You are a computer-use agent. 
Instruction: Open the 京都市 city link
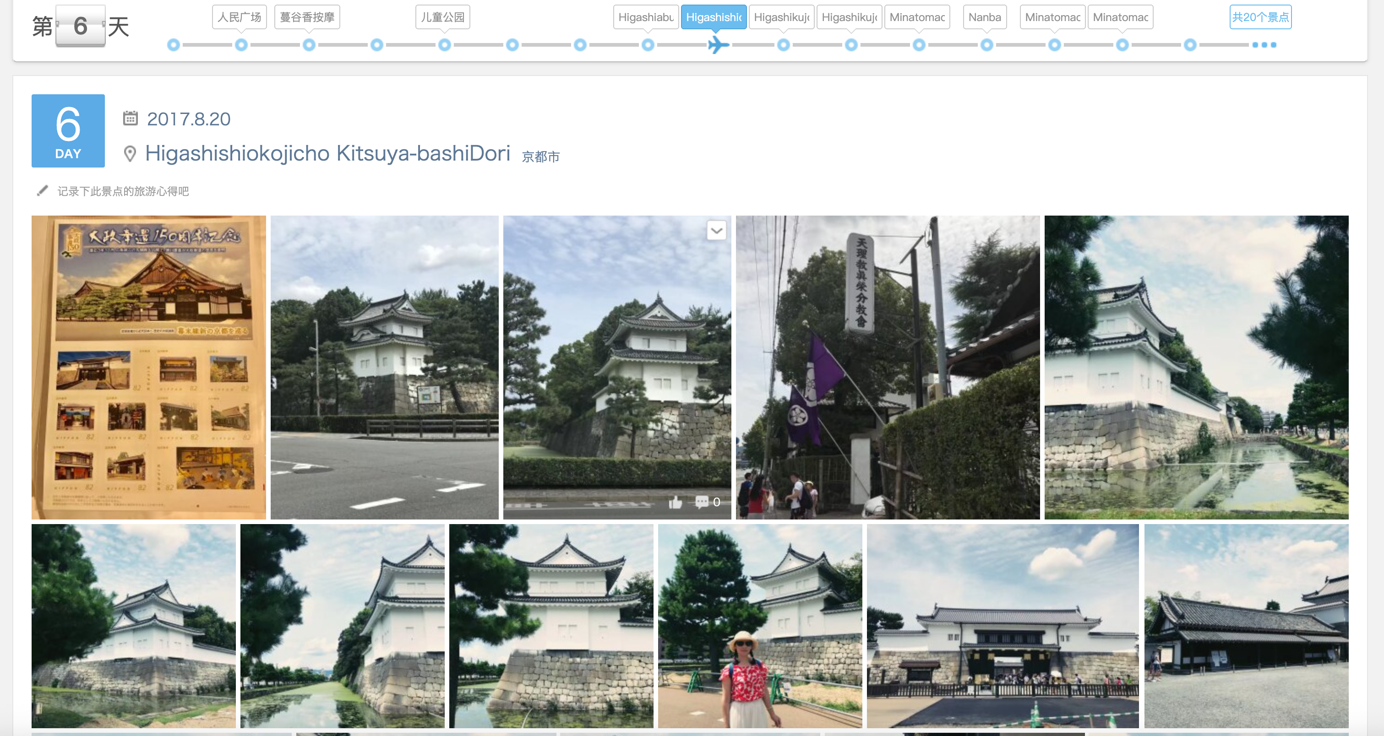pos(540,157)
